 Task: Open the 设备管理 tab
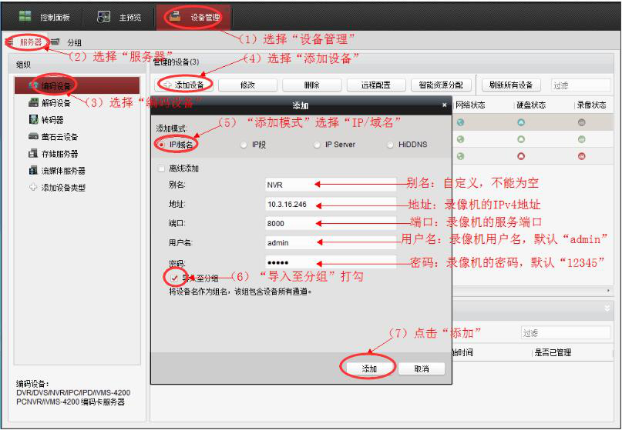[194, 17]
